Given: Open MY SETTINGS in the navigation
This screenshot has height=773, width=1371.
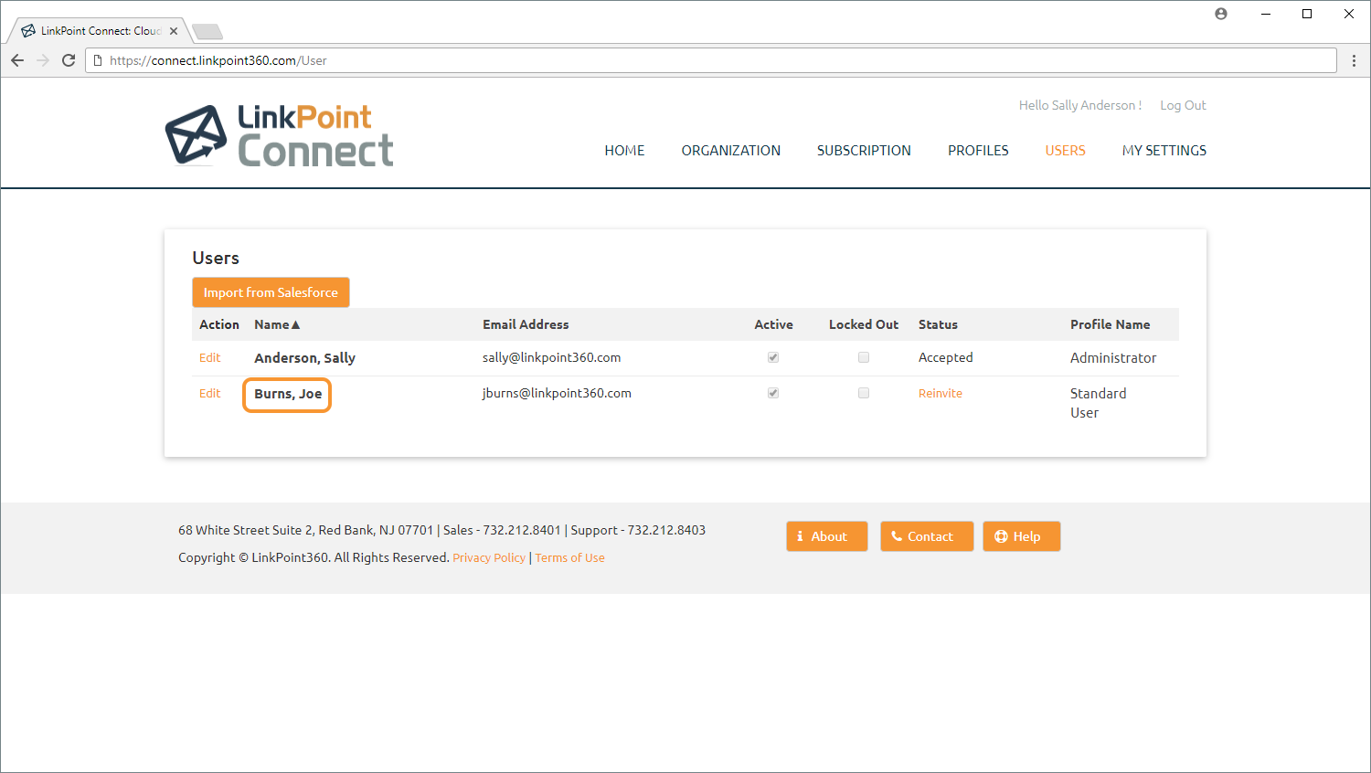Looking at the screenshot, I should 1164,151.
